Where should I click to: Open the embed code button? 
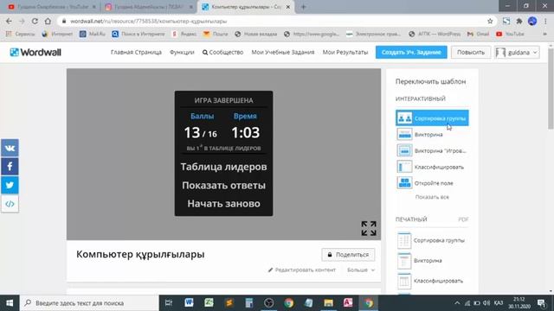(10, 204)
